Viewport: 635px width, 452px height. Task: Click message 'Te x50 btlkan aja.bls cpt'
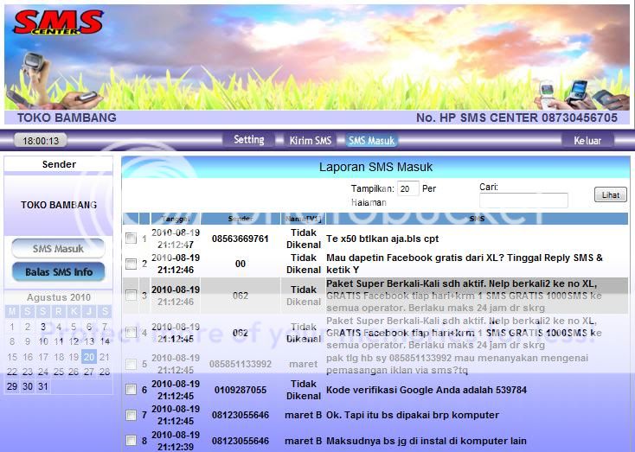[382, 239]
